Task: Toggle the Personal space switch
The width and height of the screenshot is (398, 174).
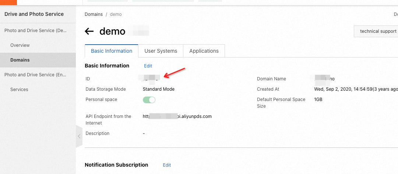Action: tap(149, 100)
